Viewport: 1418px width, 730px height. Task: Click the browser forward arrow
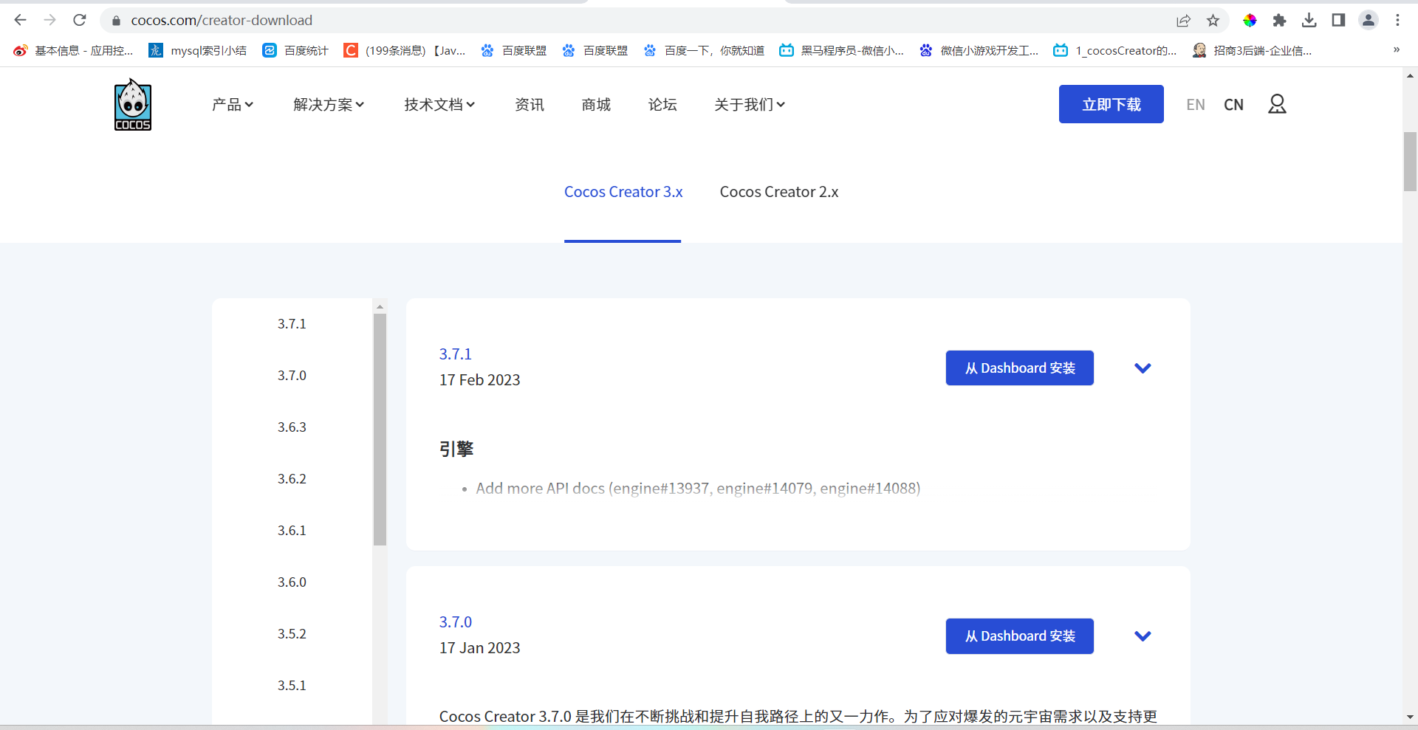(50, 20)
